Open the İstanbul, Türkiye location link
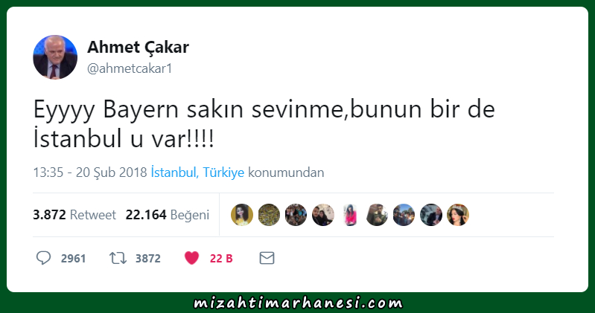Screen dimensions: 595x313 click(x=197, y=172)
